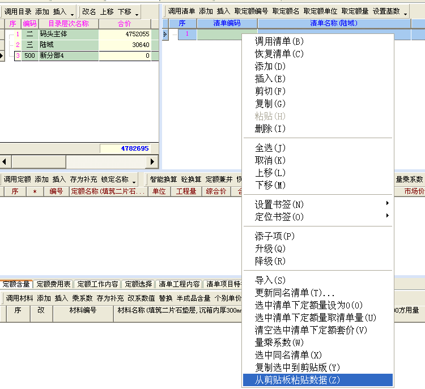Click 乘系数 in the material toolbar
Viewport: 425px width, 389px height.
click(82, 298)
